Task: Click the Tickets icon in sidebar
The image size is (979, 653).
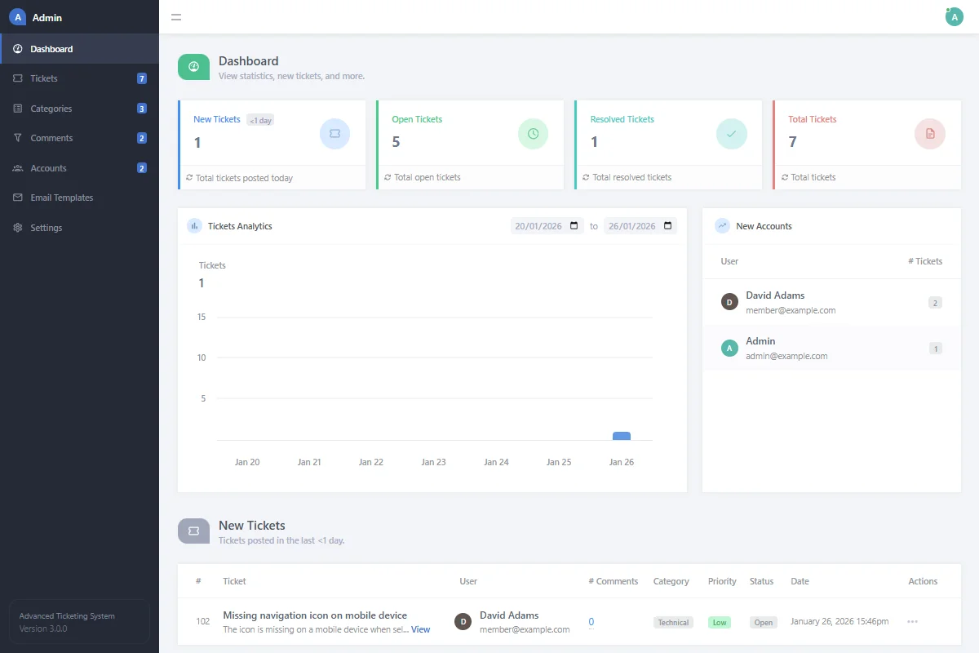Action: point(18,78)
